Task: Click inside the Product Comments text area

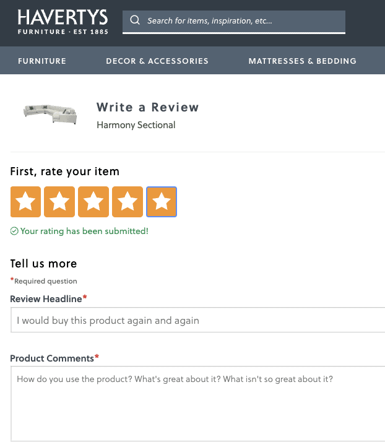Action: (198, 402)
